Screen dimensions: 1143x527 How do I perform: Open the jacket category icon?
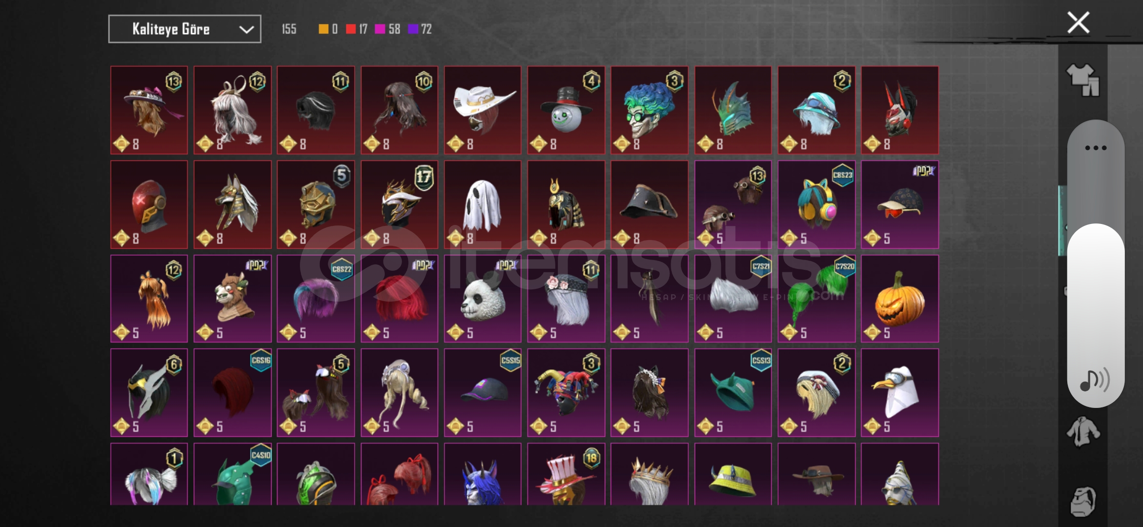click(1083, 431)
